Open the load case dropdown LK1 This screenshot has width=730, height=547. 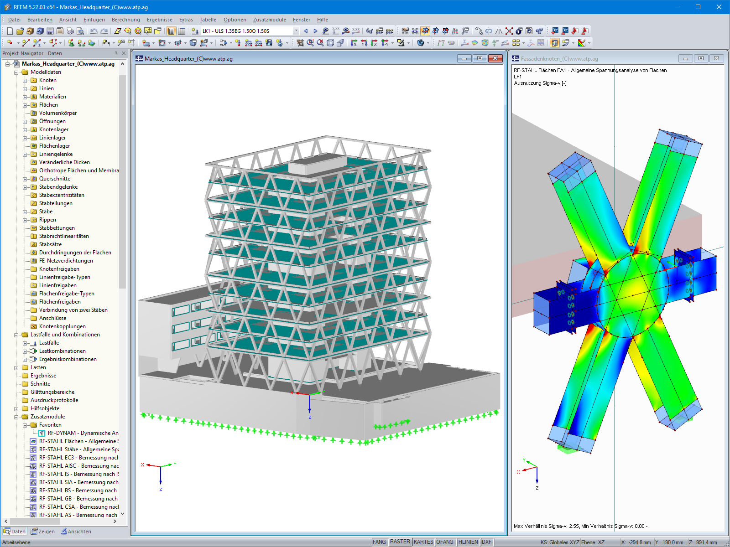coord(296,31)
